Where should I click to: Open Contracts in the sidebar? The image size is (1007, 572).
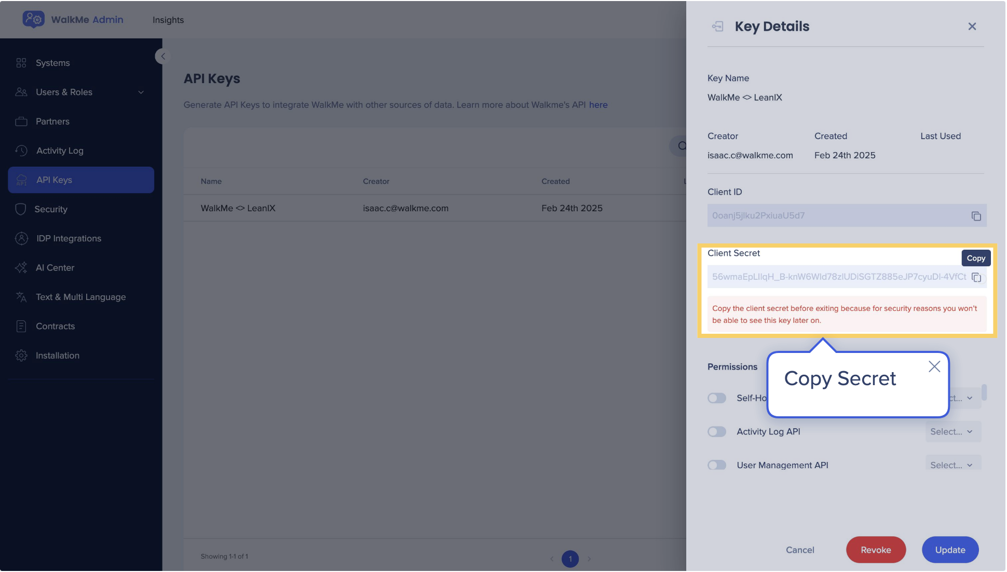(x=55, y=326)
